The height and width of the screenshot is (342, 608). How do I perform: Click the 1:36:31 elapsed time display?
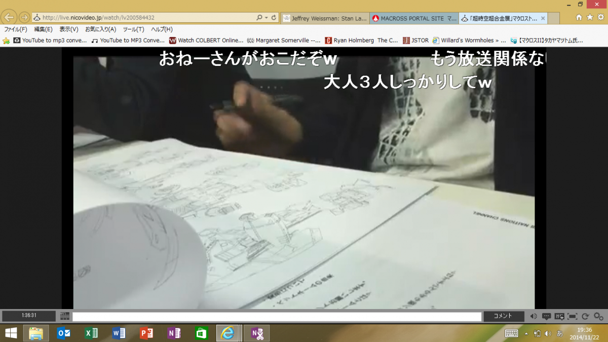pos(28,316)
